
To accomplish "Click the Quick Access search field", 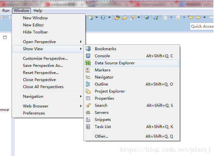I will (x=202, y=26).
